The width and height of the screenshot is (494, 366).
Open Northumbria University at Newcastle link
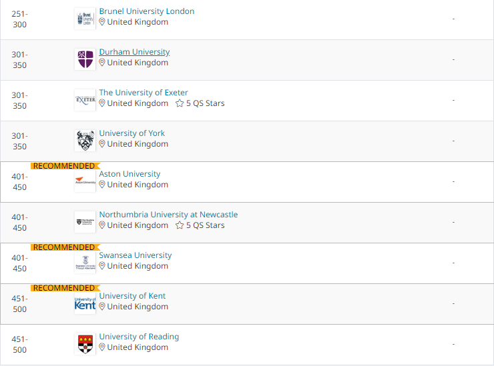168,215
